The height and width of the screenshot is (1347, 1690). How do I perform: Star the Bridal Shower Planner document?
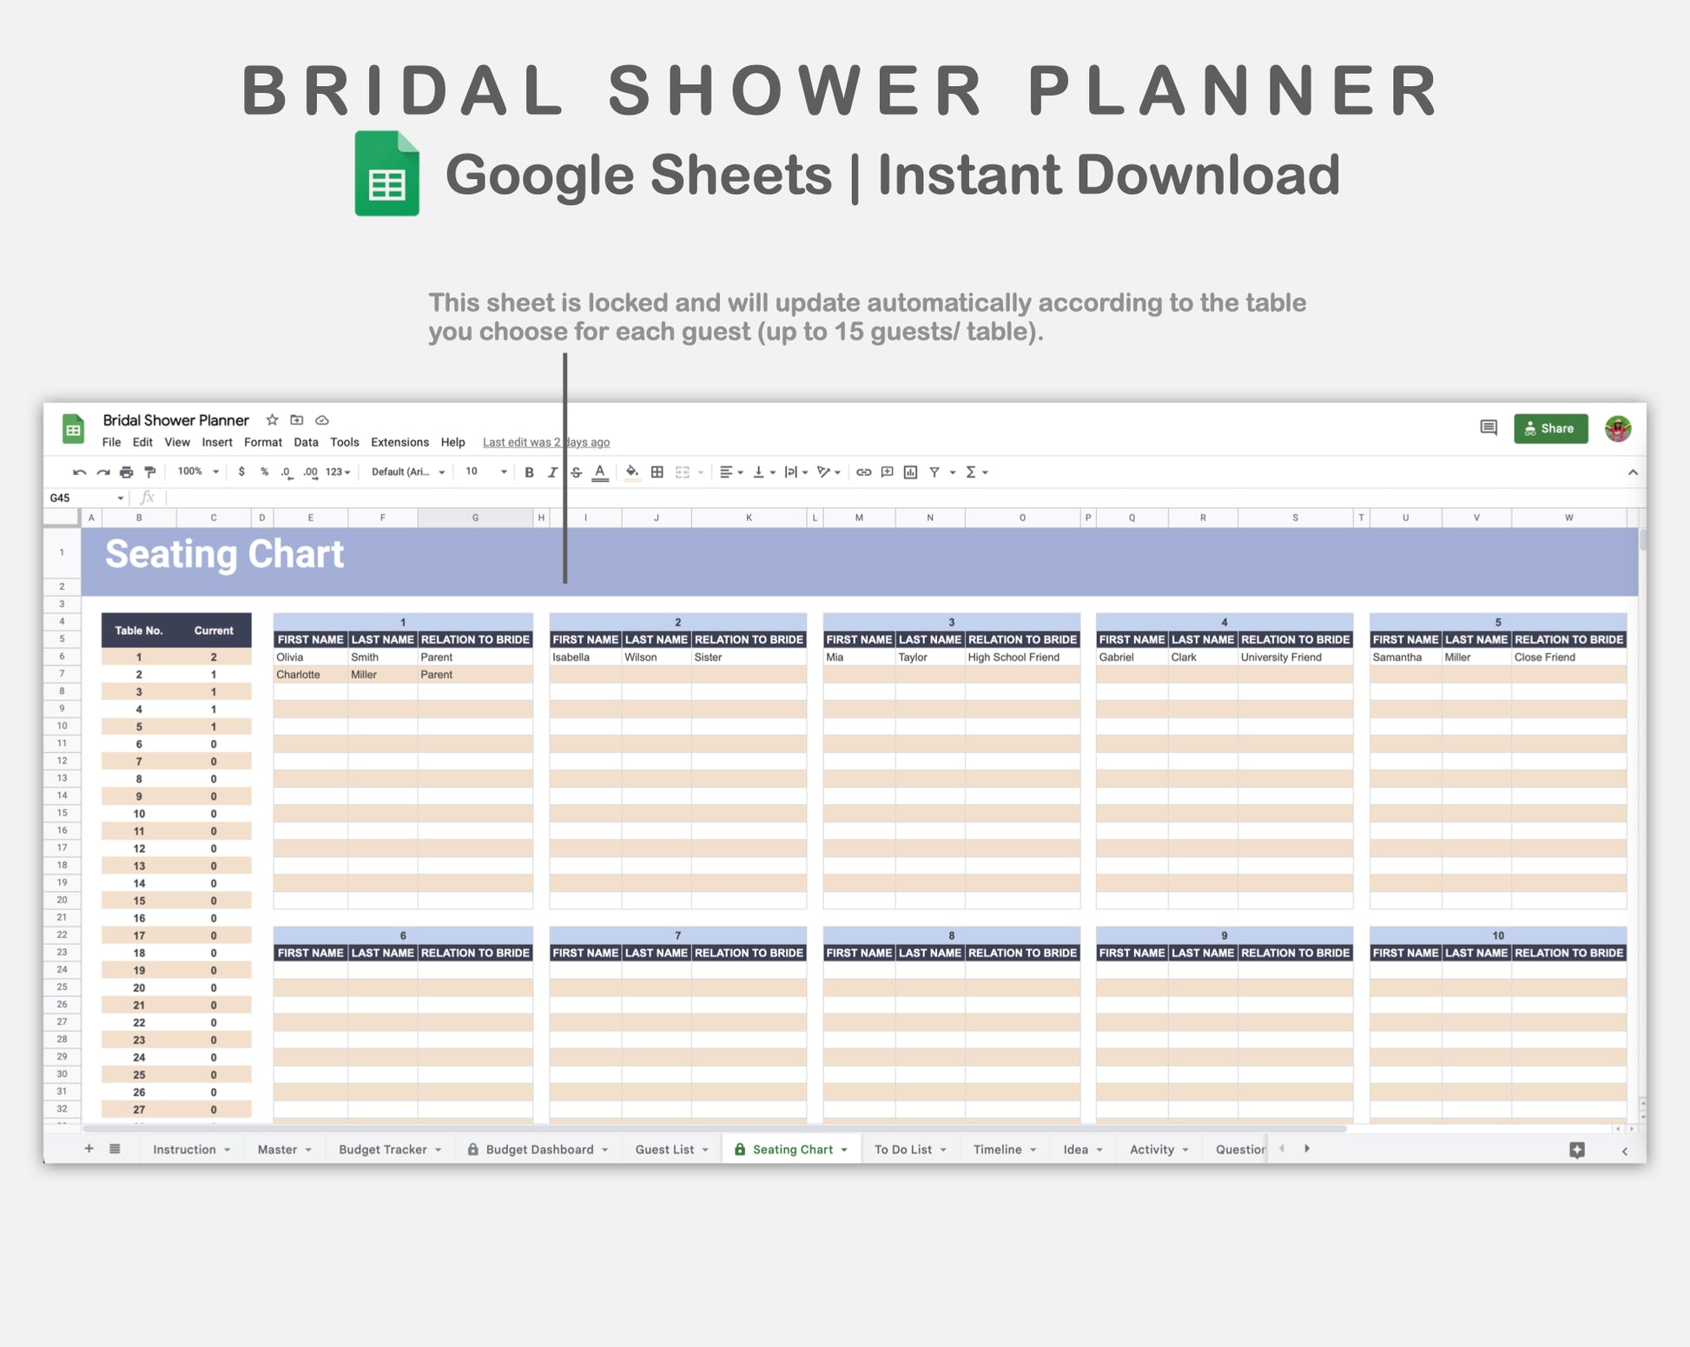coord(272,420)
